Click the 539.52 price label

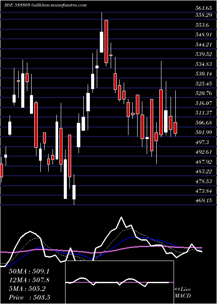[x=204, y=54]
